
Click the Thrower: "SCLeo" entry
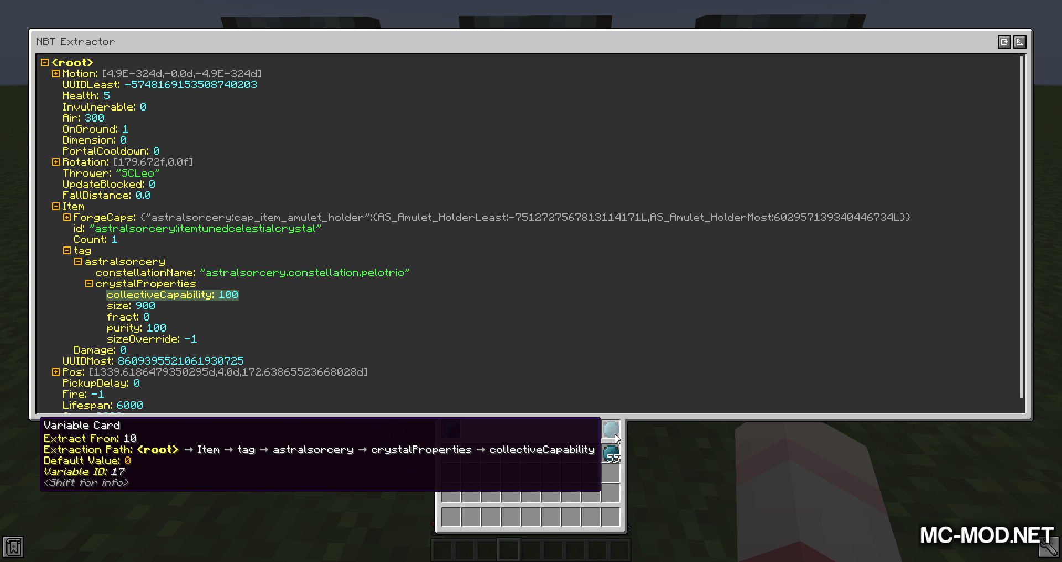pyautogui.click(x=111, y=173)
